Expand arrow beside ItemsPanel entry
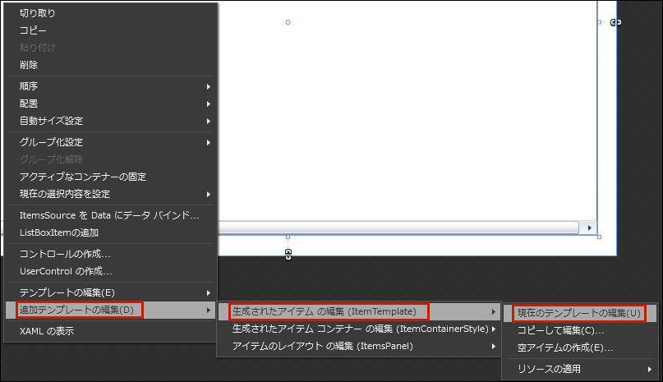Image resolution: width=663 pixels, height=382 pixels. 494,347
